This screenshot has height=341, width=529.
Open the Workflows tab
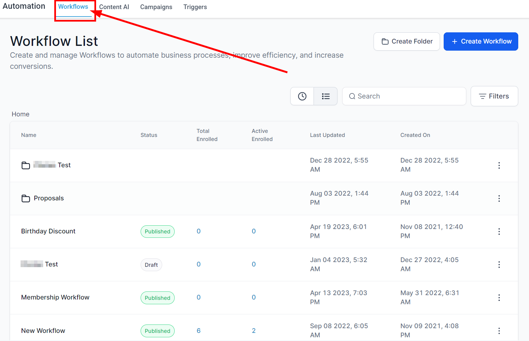pos(73,7)
